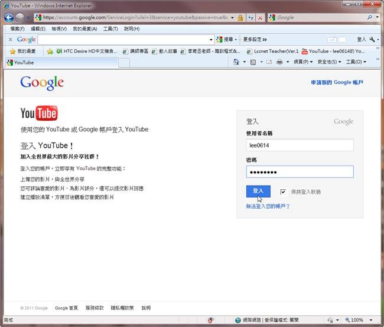Open YouTube - lee0614 bookmark
The width and height of the screenshot is (384, 327).
coord(333,51)
